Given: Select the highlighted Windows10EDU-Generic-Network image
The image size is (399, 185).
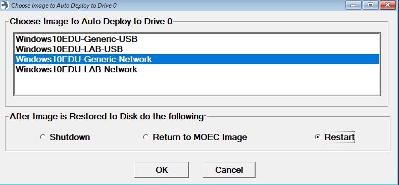Looking at the screenshot, I should [x=196, y=59].
